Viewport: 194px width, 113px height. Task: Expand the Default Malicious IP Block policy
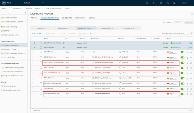pos(35,43)
